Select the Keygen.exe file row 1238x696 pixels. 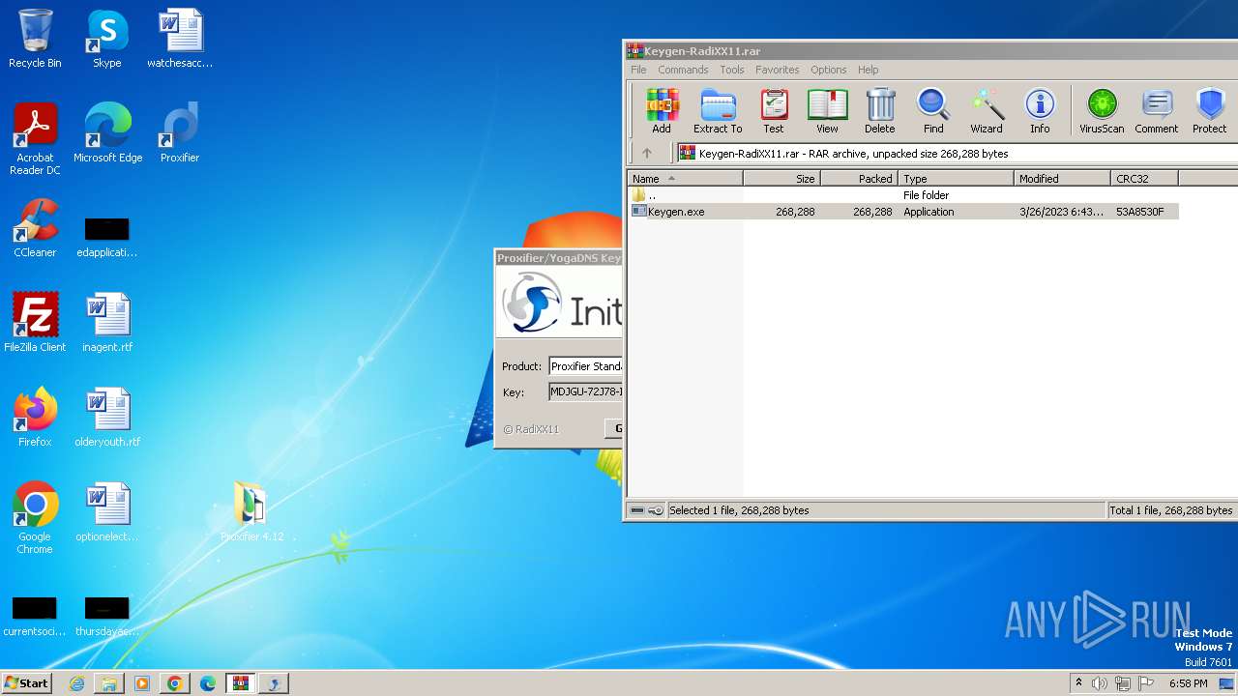(903, 212)
